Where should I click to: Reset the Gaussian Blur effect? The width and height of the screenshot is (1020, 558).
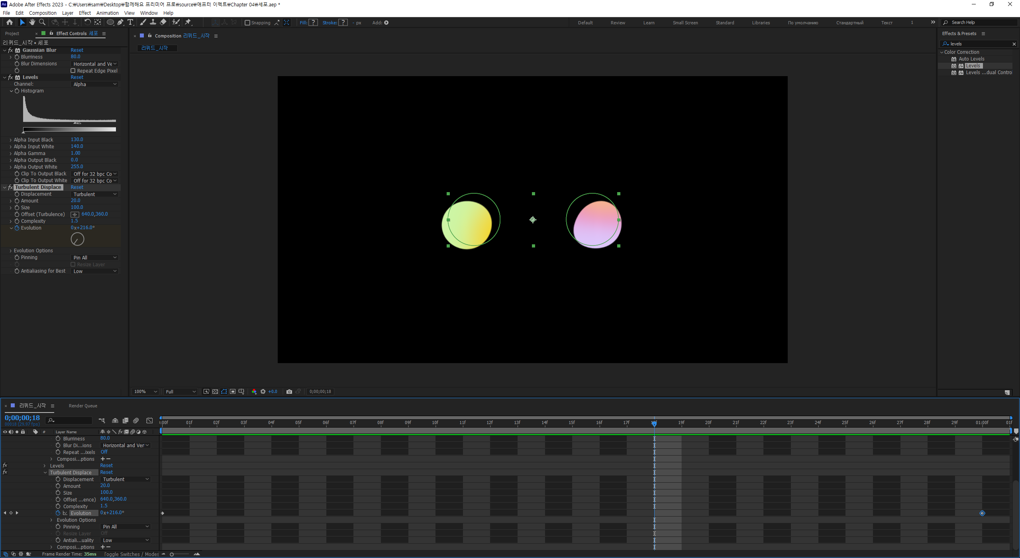(x=77, y=50)
